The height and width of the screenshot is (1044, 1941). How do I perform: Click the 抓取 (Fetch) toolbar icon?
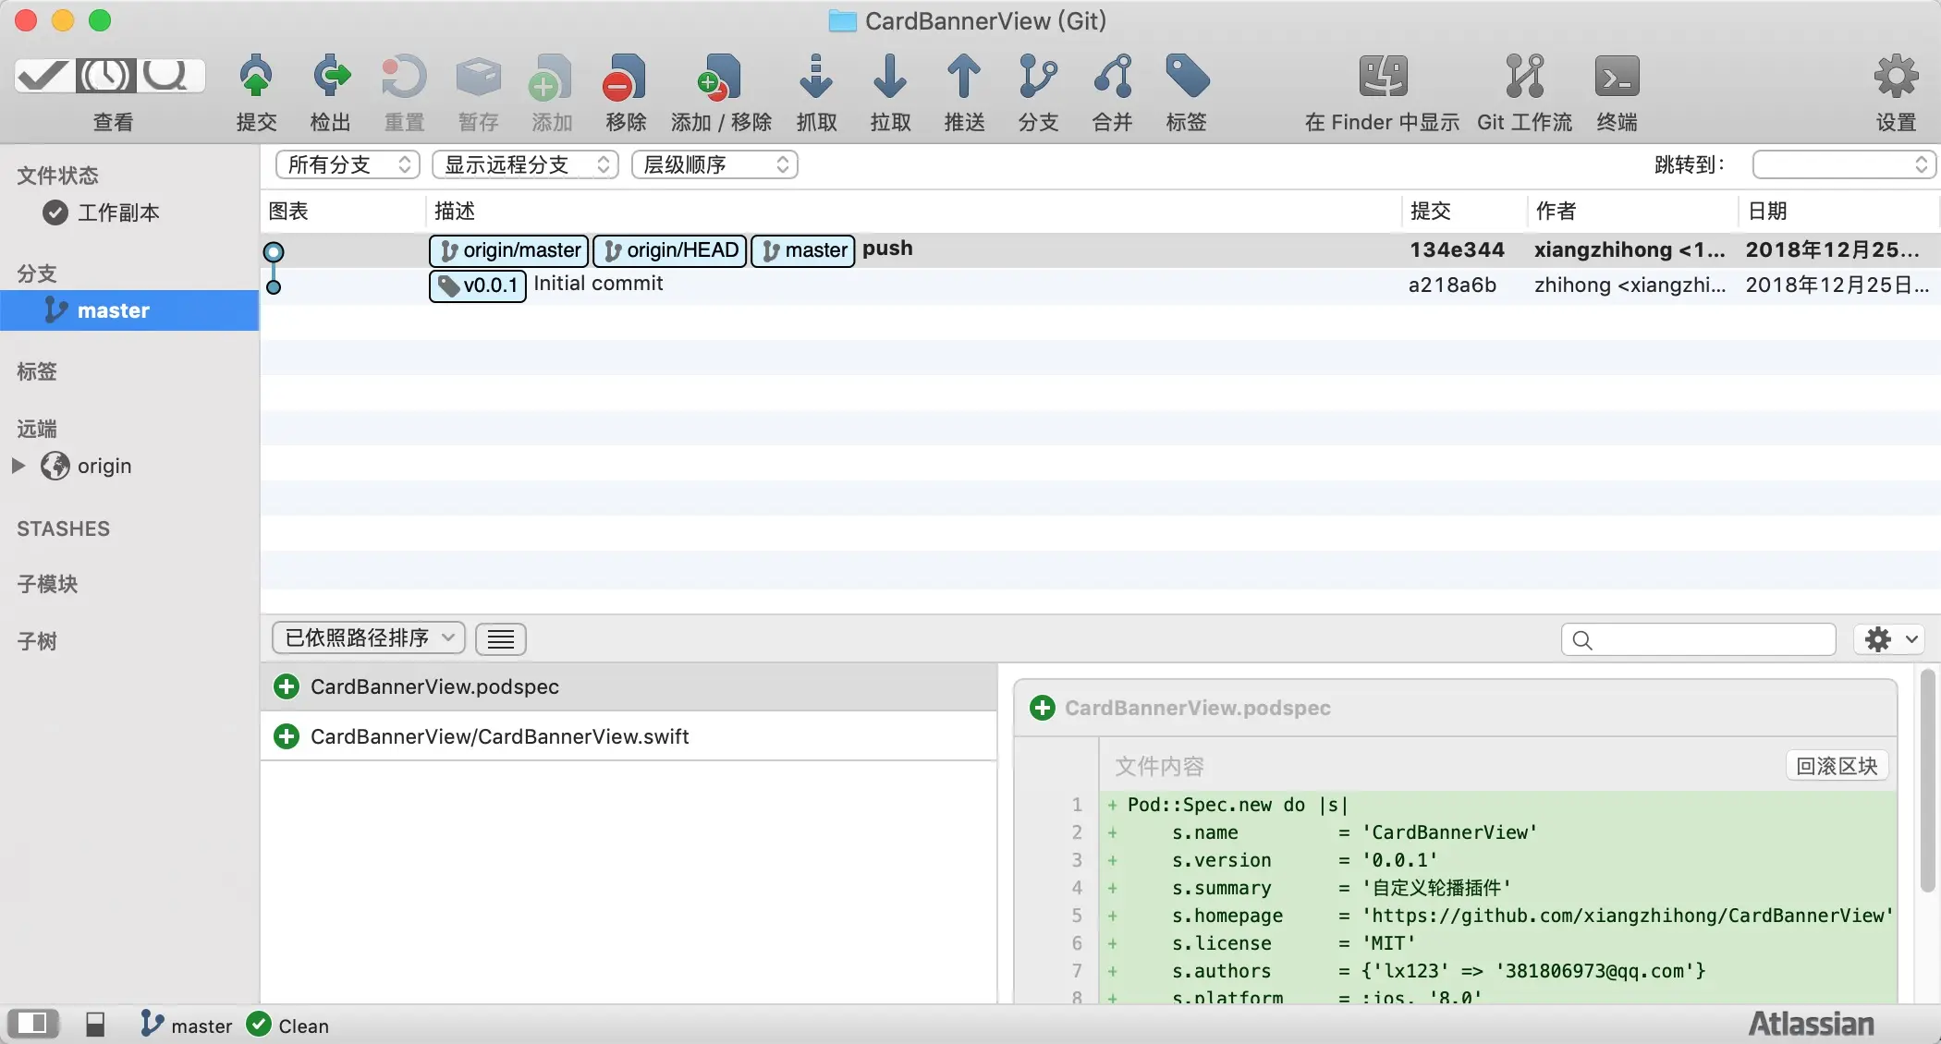pyautogui.click(x=815, y=78)
